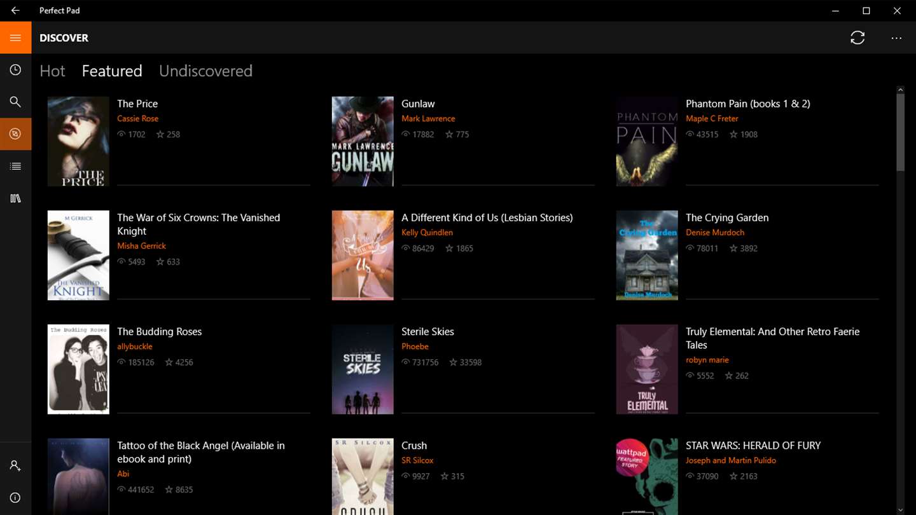The width and height of the screenshot is (916, 515).
Task: Open the Gunlaw book cover
Action: (x=363, y=141)
